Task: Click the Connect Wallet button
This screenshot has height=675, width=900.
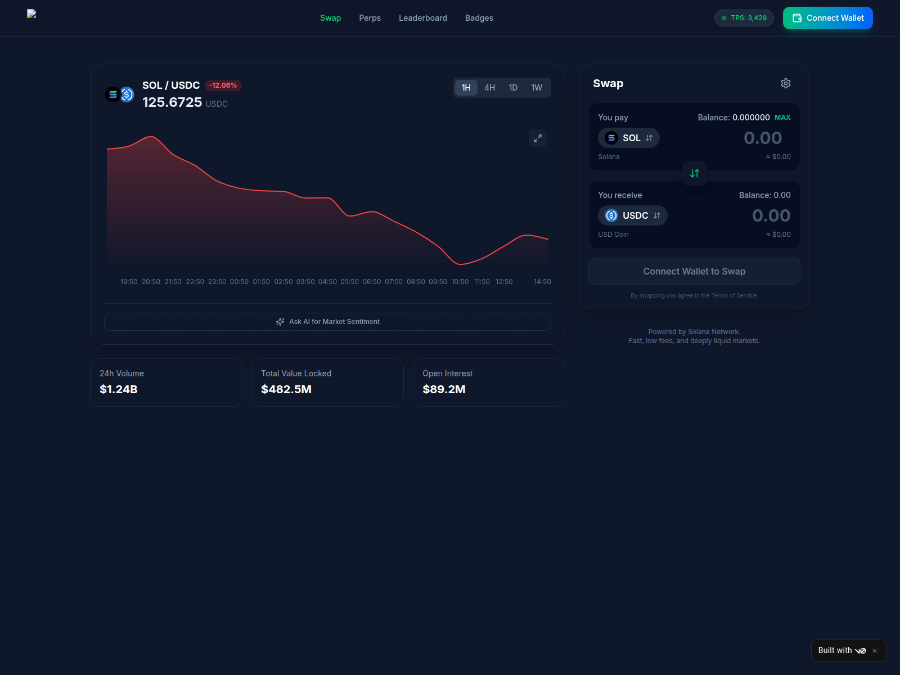Action: 828,18
